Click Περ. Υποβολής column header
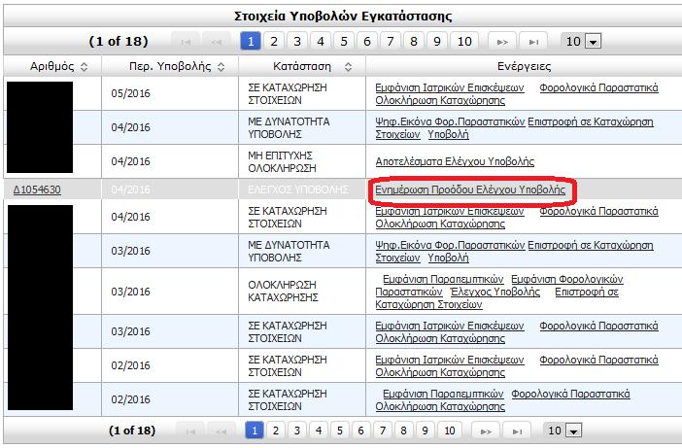682x448 pixels. pos(170,66)
